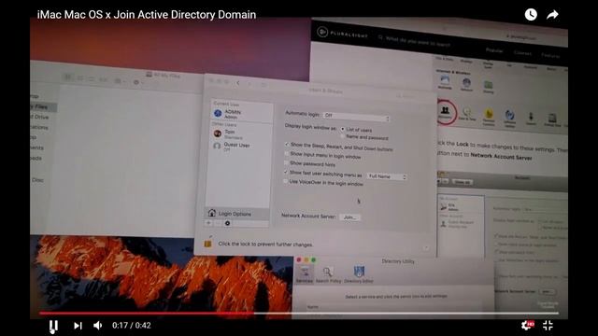Select Directory Editor tab in Directory Utility
This screenshot has width=598, height=336.
pos(359,274)
